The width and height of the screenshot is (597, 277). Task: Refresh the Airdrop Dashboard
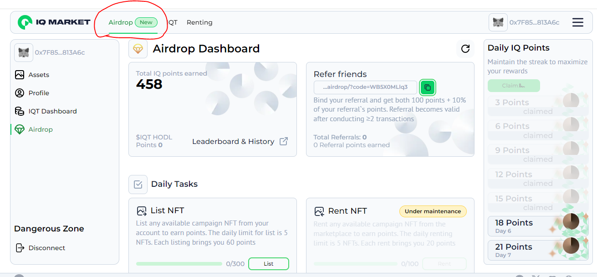click(x=465, y=49)
